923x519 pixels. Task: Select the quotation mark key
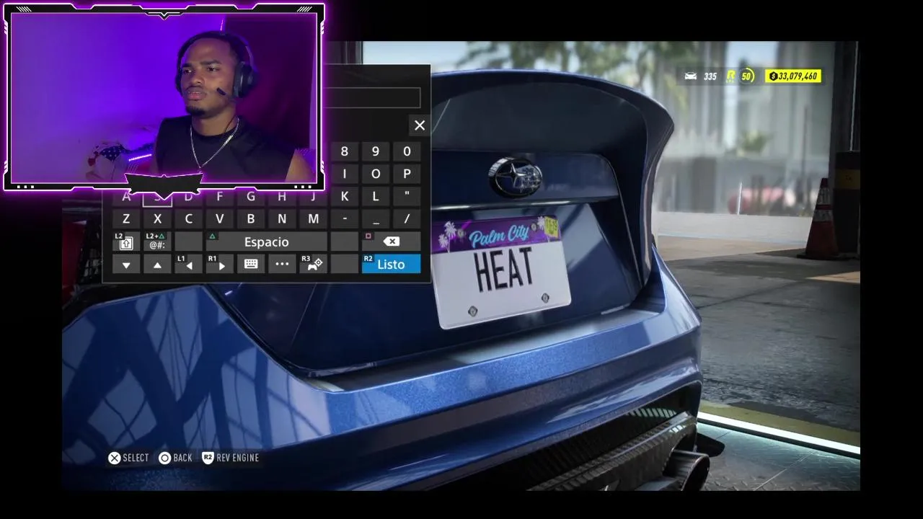[x=407, y=196]
